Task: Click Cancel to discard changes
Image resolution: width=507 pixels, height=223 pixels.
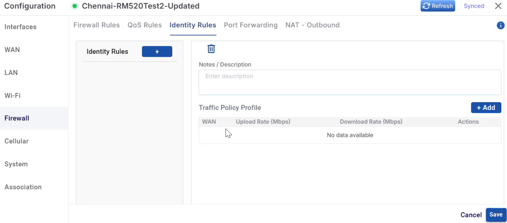Action: (471, 215)
